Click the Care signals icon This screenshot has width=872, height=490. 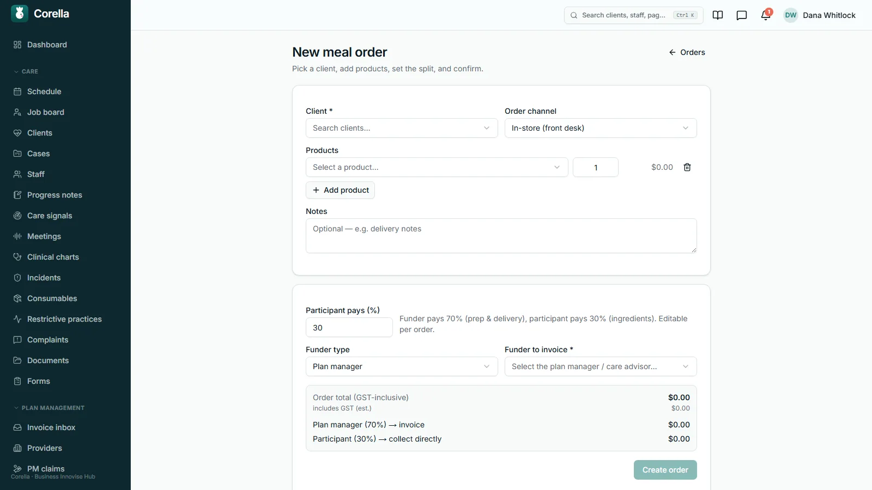pos(17,216)
